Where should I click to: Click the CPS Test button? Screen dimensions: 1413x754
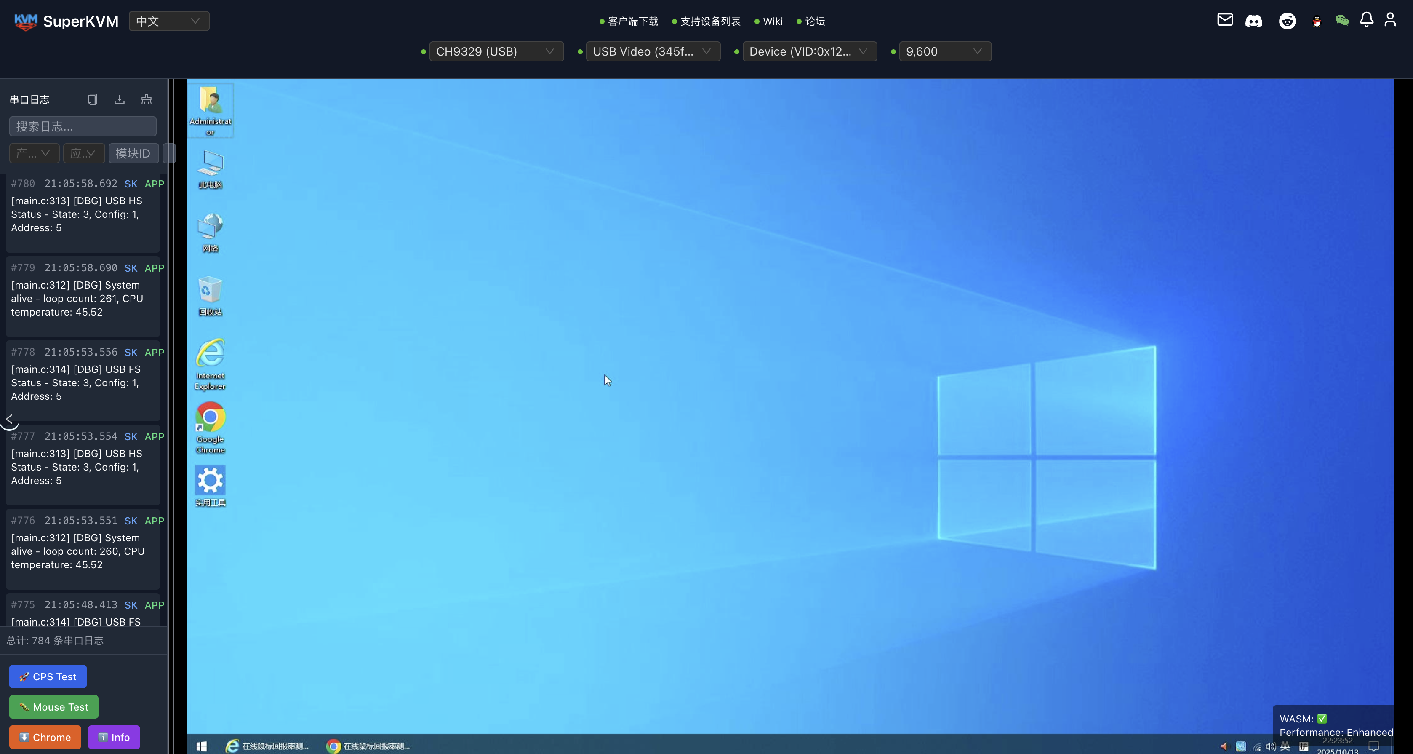tap(48, 676)
